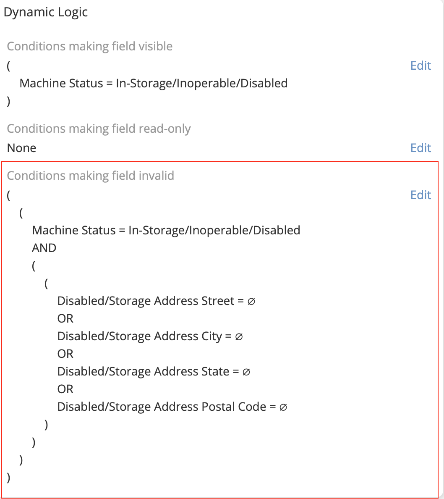The height and width of the screenshot is (499, 444).
Task: Click the Dynamic Logic heading
Action: tap(46, 12)
